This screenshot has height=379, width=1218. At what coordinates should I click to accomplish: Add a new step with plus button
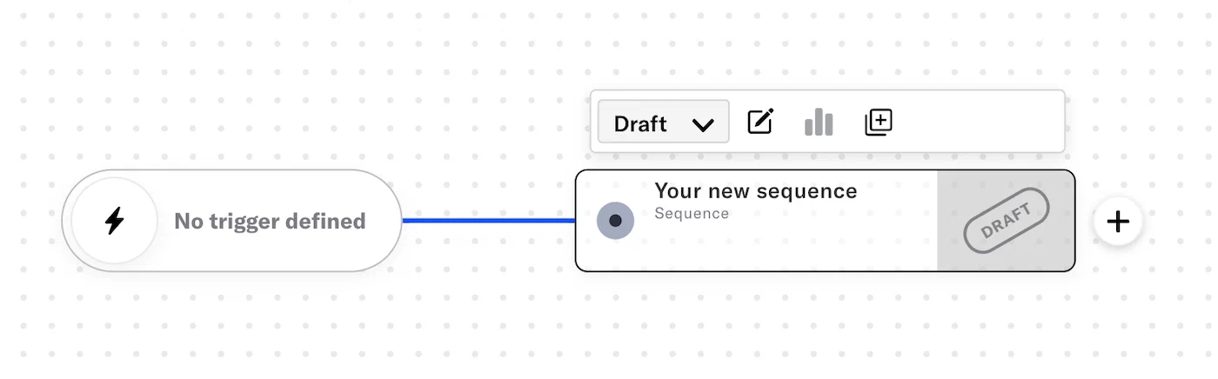click(1117, 221)
